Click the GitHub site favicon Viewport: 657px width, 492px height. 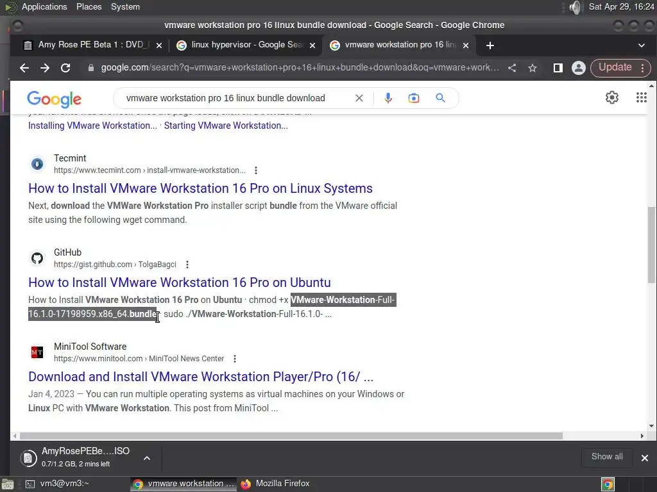coord(37,258)
